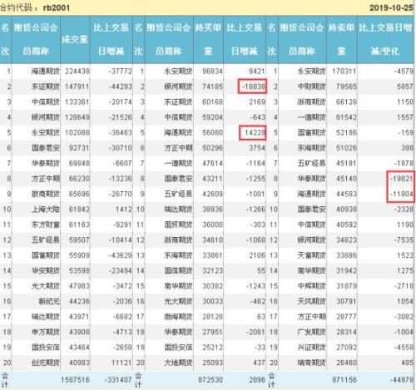
Task: Click long position value 36000
Action: pyautogui.click(x=212, y=225)
